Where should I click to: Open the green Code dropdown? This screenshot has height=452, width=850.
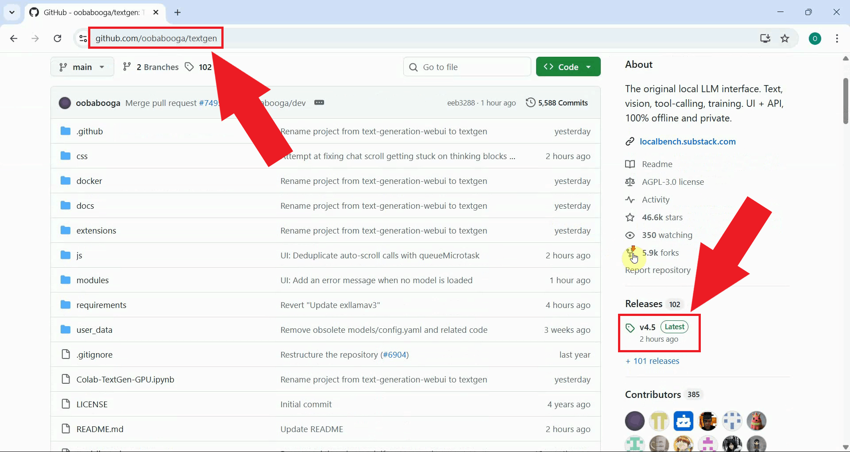click(568, 66)
